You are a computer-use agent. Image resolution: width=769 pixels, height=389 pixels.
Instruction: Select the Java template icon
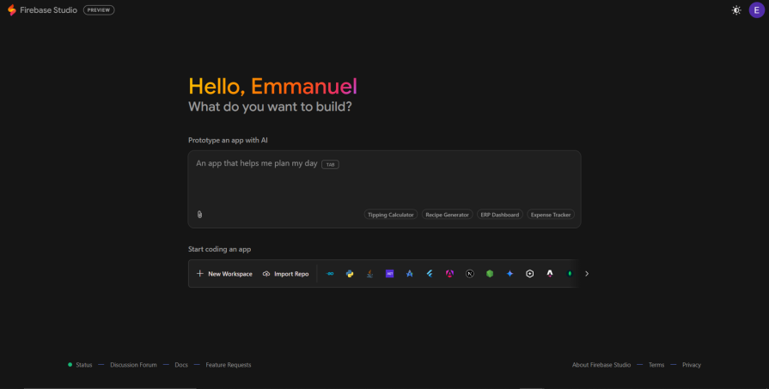click(x=369, y=274)
